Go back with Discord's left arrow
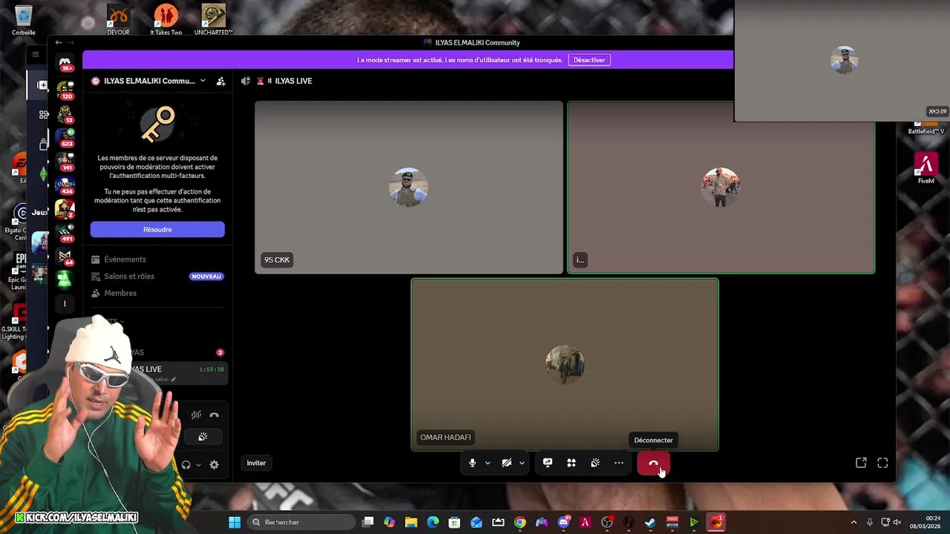 (59, 42)
